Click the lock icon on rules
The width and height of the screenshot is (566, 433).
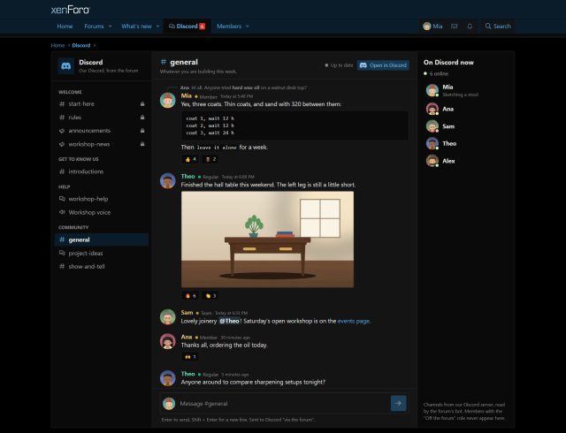click(142, 118)
